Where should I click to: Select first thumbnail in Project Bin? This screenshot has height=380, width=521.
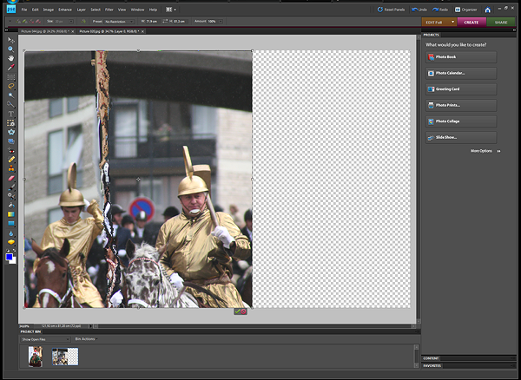click(36, 357)
